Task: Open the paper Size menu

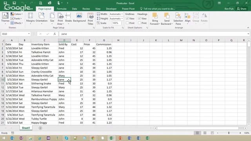Action: (52, 18)
